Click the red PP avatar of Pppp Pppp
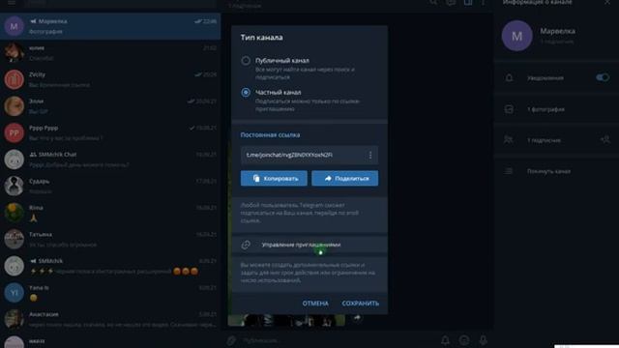The width and height of the screenshot is (619, 348). pos(14,133)
